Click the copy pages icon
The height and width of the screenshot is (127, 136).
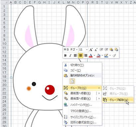pos(66,70)
